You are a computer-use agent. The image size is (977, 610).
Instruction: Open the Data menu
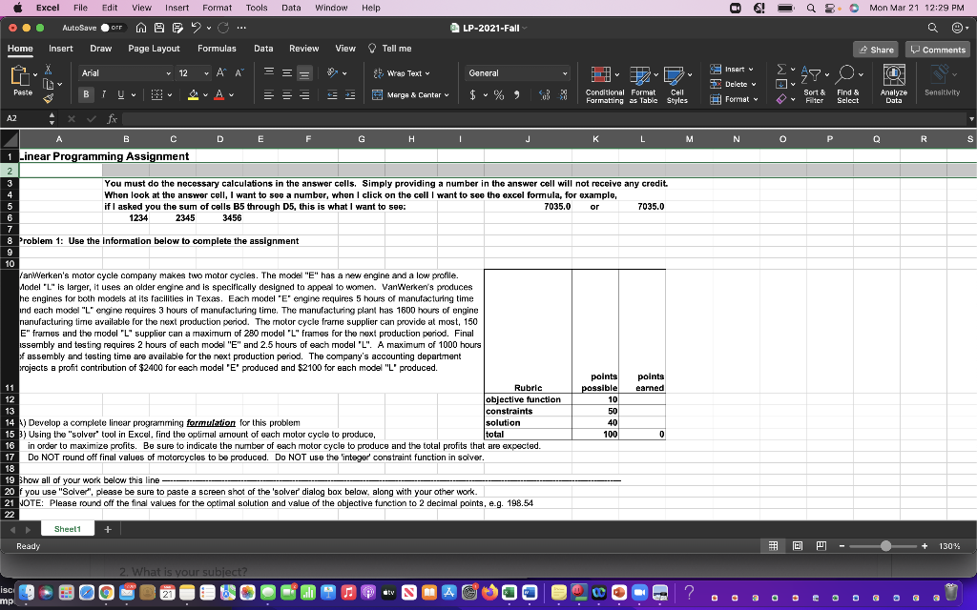290,7
